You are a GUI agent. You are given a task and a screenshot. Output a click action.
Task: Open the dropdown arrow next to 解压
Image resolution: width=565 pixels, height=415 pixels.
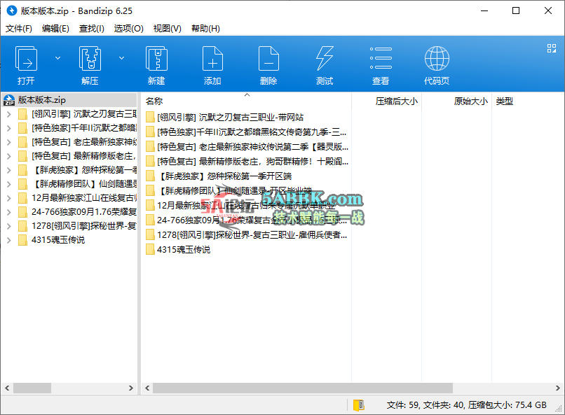(122, 58)
